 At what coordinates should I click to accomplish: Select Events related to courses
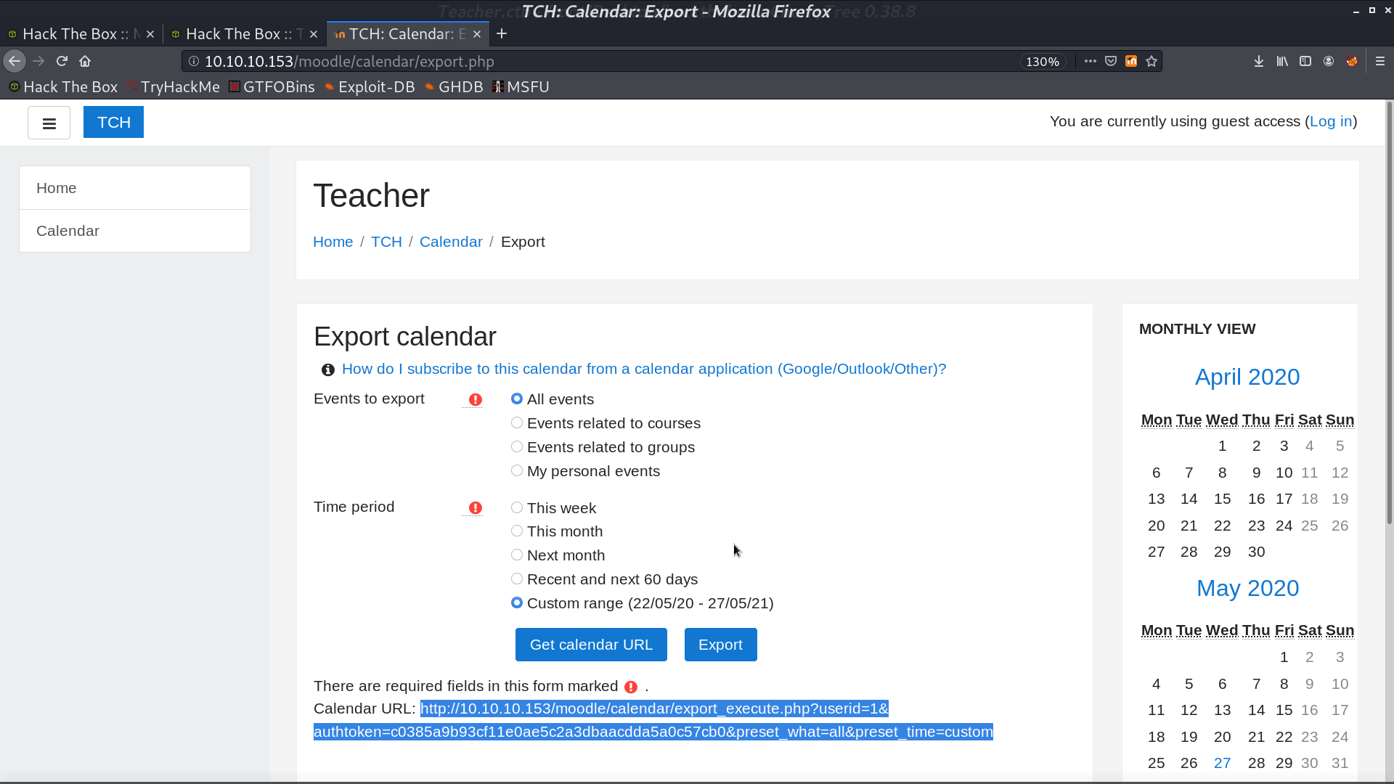[x=517, y=422]
